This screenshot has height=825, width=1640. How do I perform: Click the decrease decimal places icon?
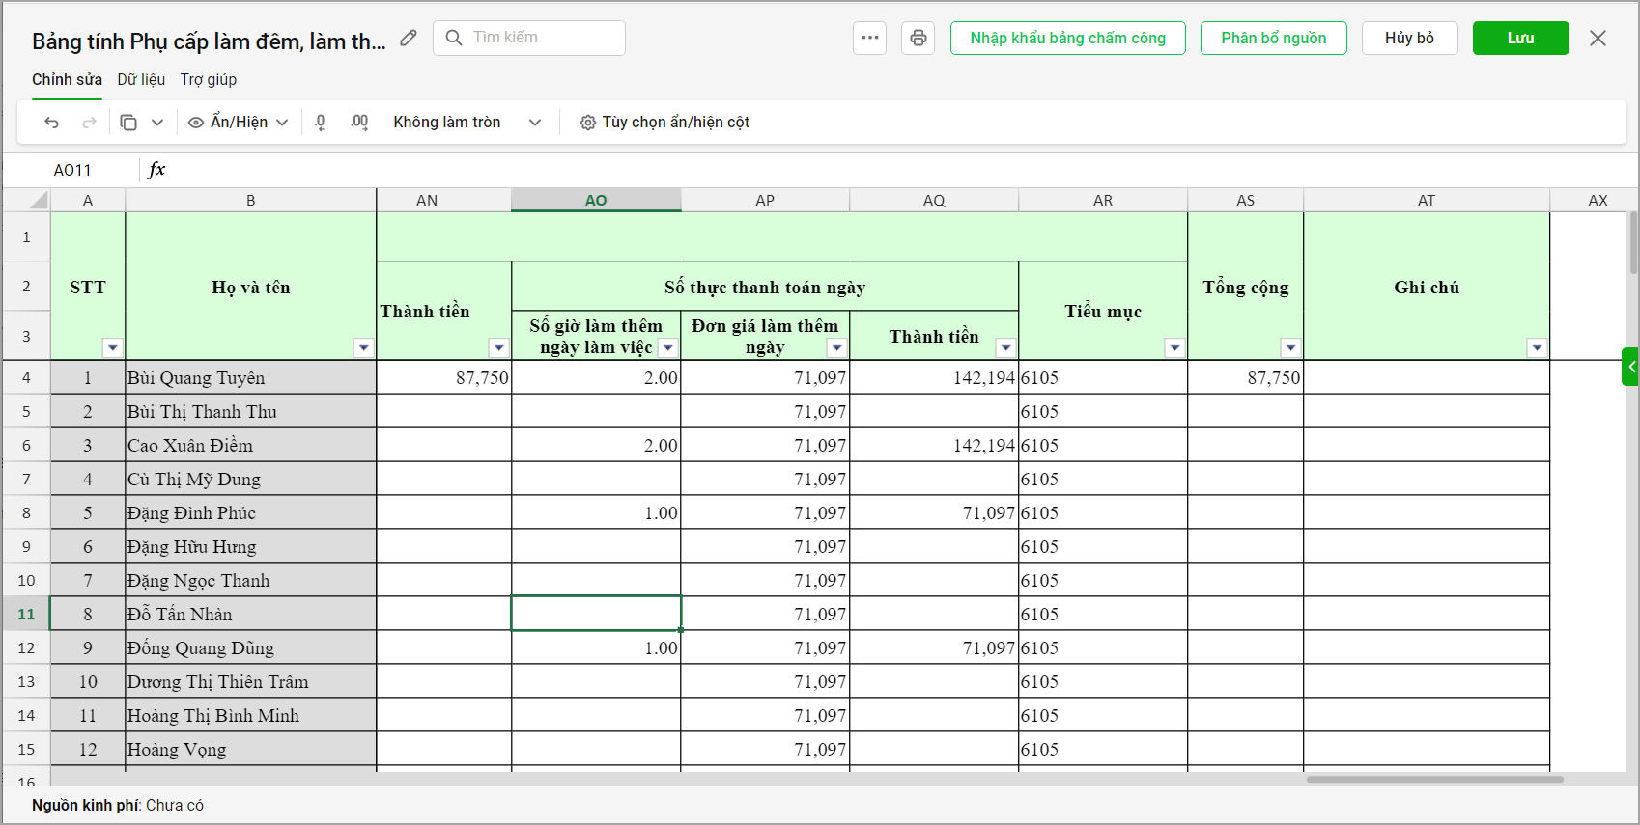point(321,123)
